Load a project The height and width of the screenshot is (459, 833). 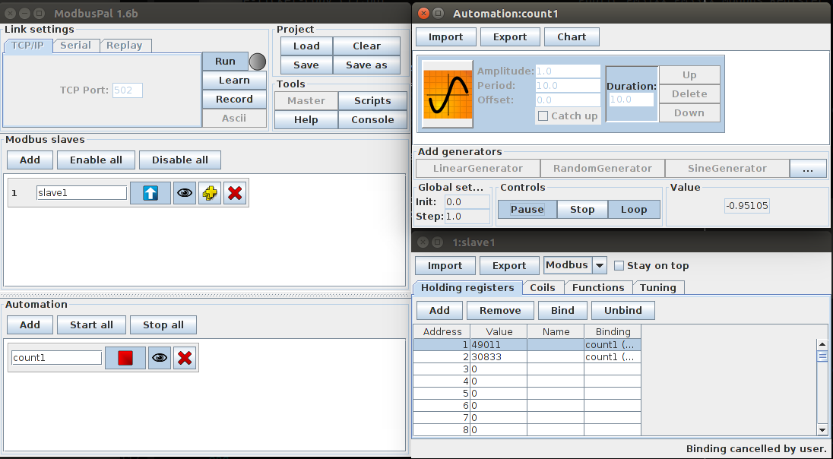tap(306, 46)
